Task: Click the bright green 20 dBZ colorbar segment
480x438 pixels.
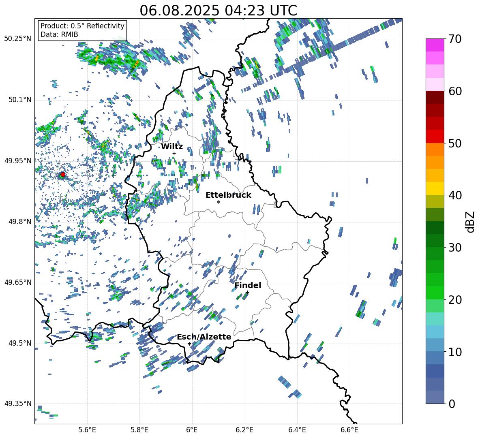Action: [435, 293]
